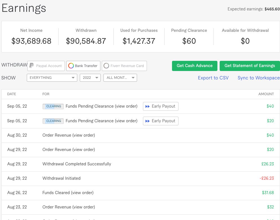Open the EVERYTHING filter dropdown
The height and width of the screenshot is (220, 280).
[52, 78]
